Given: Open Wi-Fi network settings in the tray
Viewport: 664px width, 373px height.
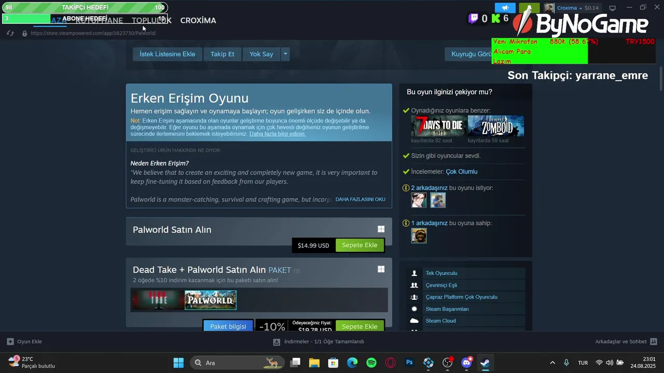Looking at the screenshot, I should [x=599, y=363].
